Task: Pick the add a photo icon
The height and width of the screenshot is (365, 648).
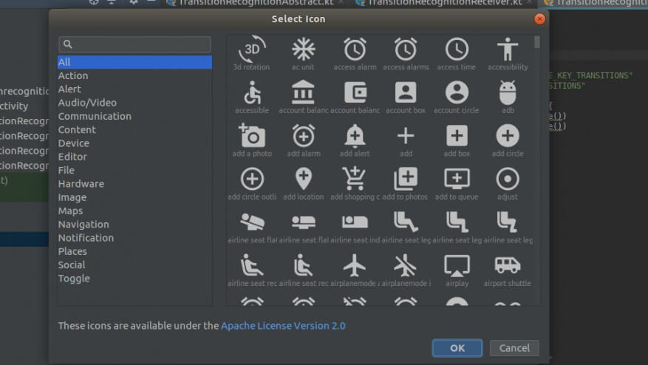Action: point(252,135)
